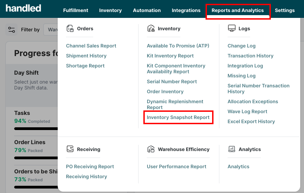This screenshot has height=193, width=304.
Task: Click the Orders section icon
Action: 70,29
